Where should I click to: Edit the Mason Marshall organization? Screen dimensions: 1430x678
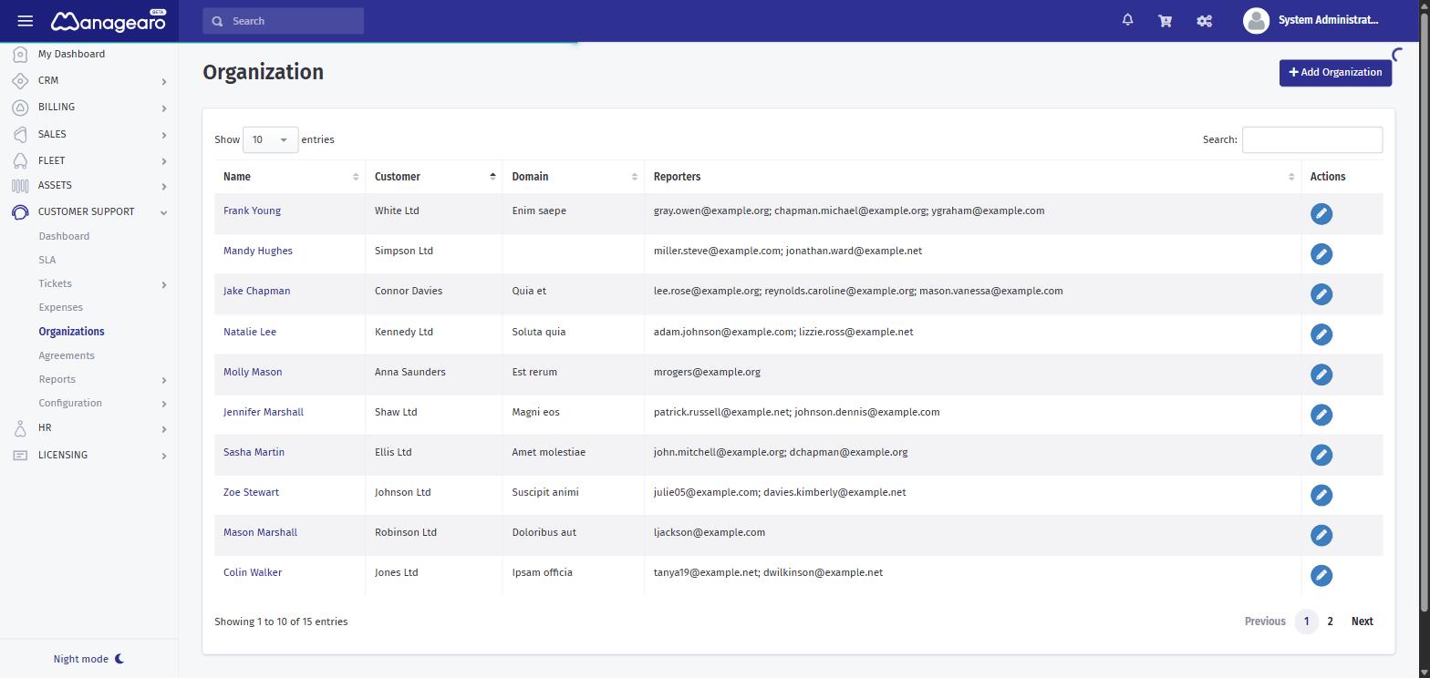pyautogui.click(x=1321, y=535)
